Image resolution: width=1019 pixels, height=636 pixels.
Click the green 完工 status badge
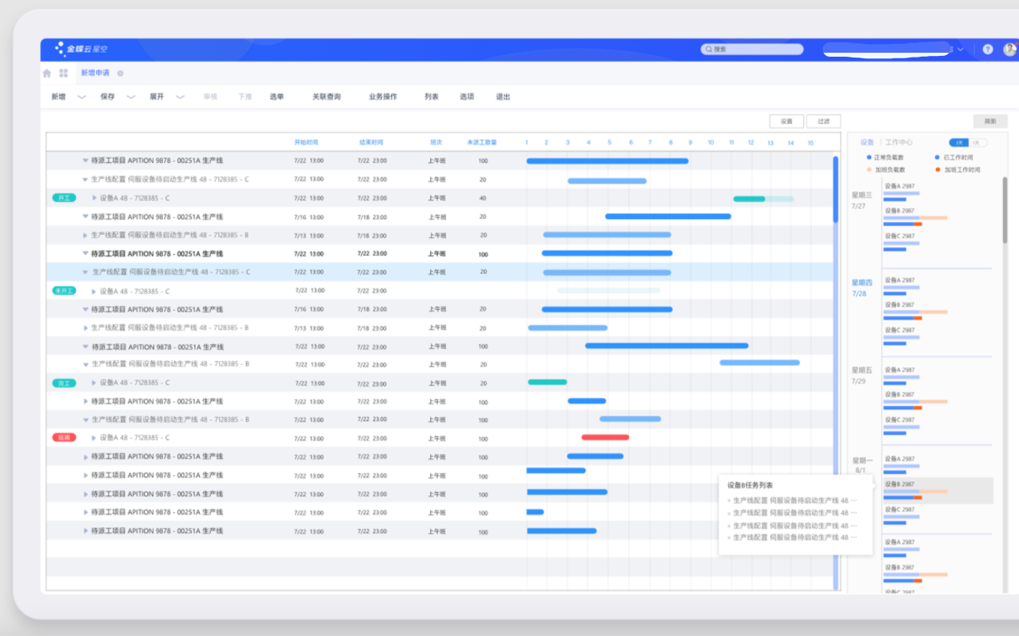point(63,384)
